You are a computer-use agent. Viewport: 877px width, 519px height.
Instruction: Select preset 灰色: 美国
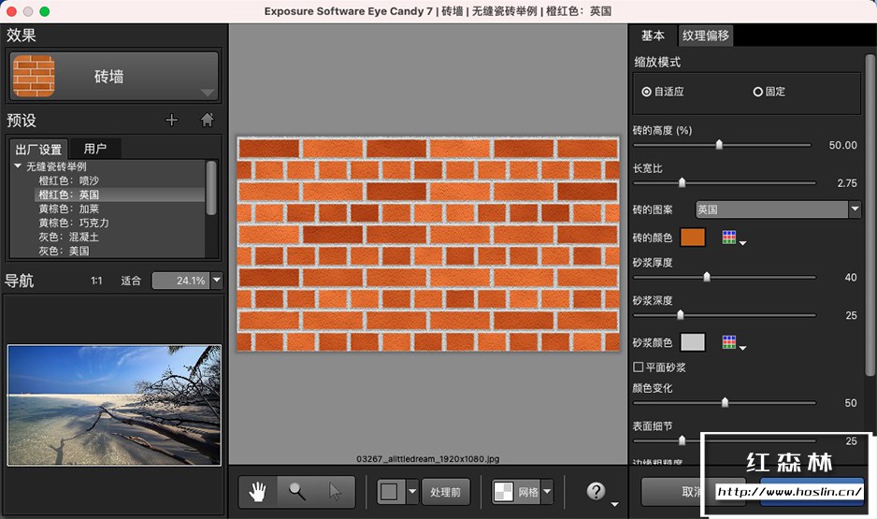pyautogui.click(x=64, y=251)
